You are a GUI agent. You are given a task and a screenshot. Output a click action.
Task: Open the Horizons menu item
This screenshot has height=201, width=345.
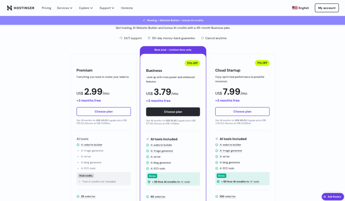coord(127,8)
